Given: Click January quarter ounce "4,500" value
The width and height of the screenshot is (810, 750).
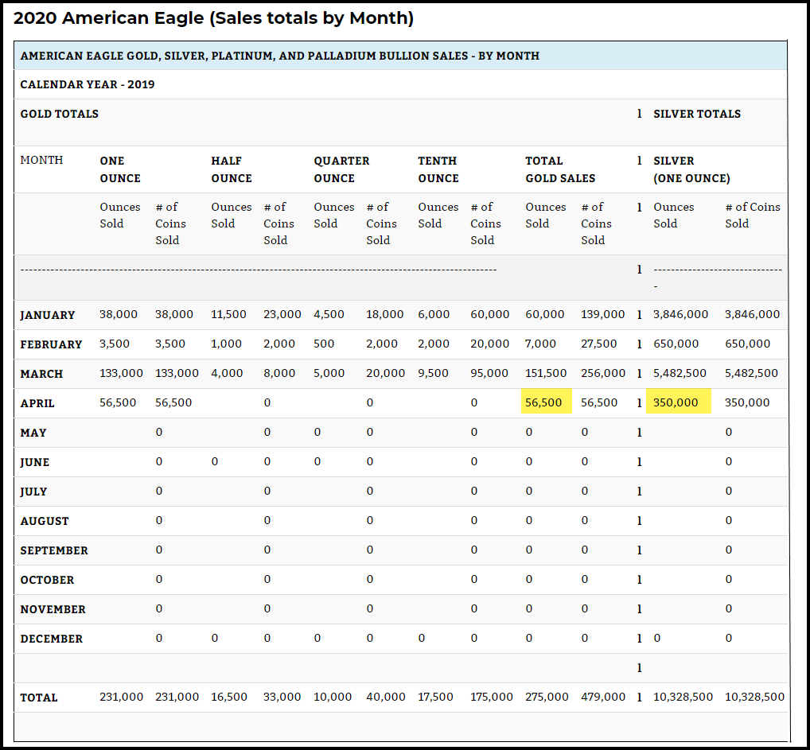Looking at the screenshot, I should [329, 314].
